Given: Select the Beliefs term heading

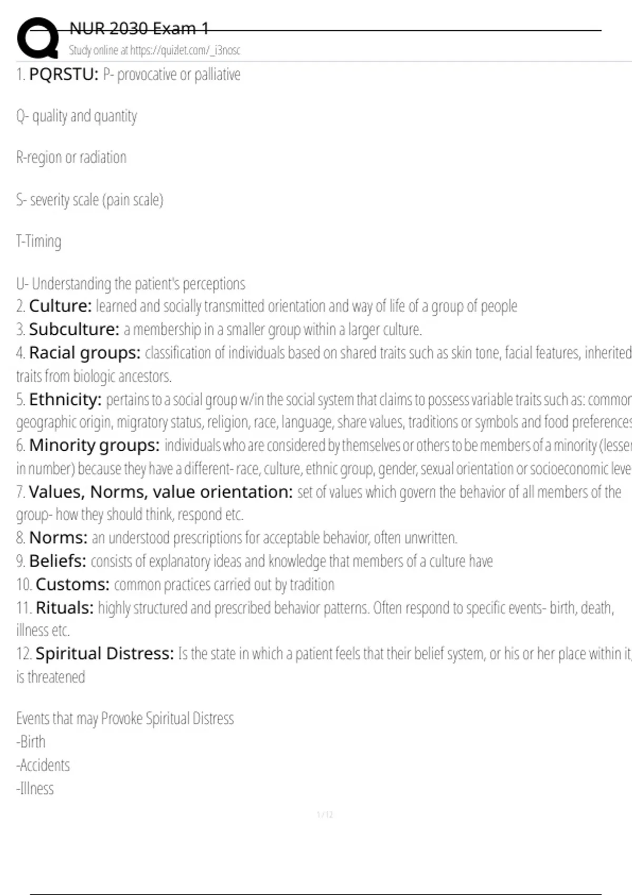Looking at the screenshot, I should coord(57,561).
